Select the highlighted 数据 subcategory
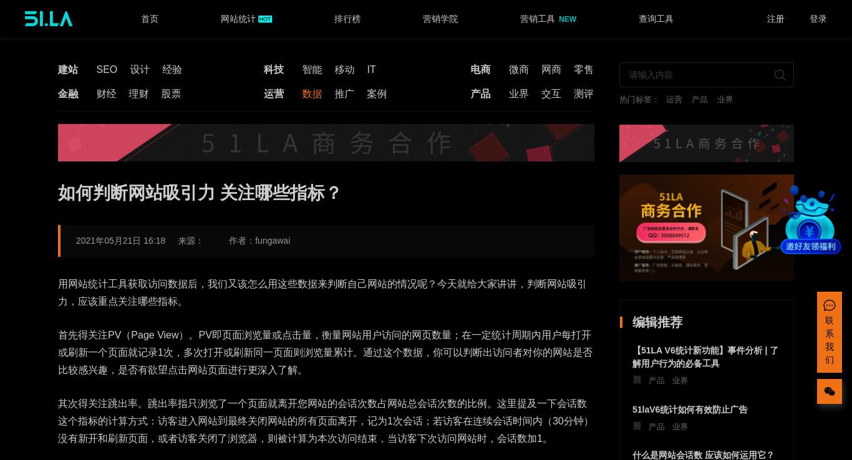 point(312,94)
